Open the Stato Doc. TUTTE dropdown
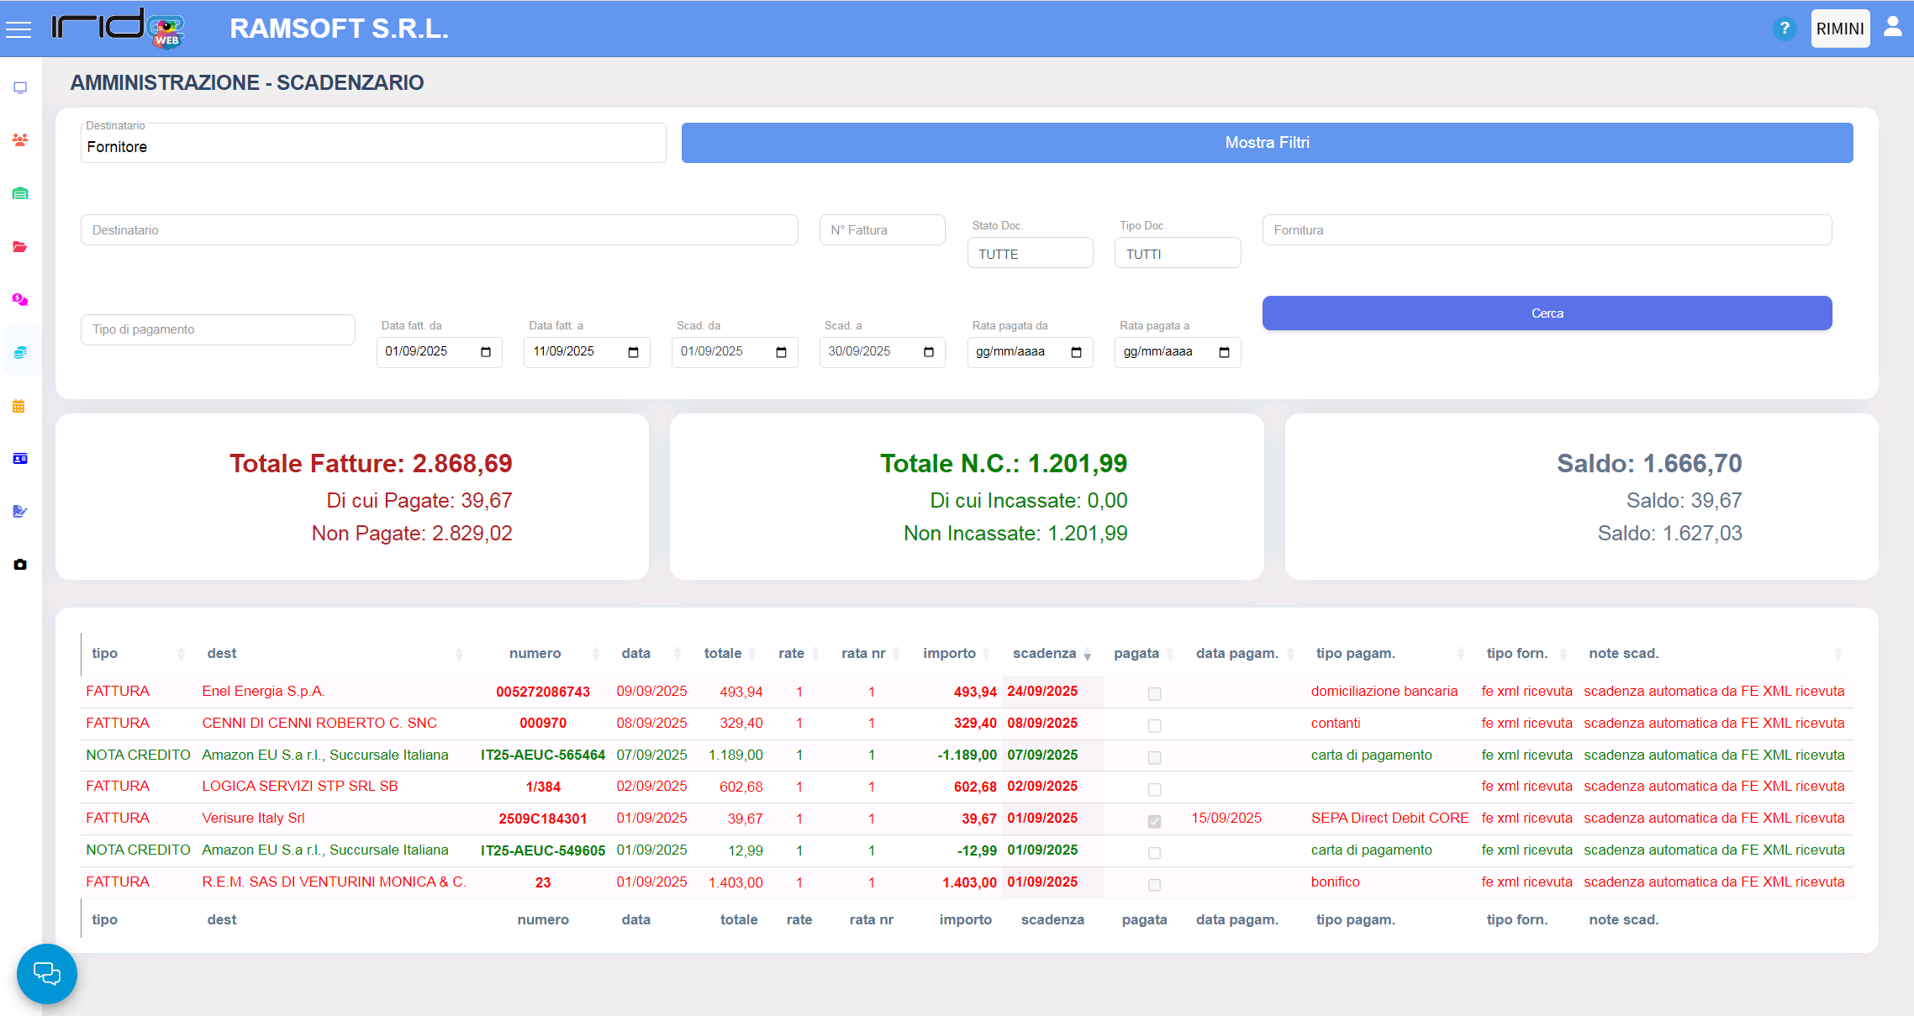Image resolution: width=1914 pixels, height=1016 pixels. (x=1029, y=254)
